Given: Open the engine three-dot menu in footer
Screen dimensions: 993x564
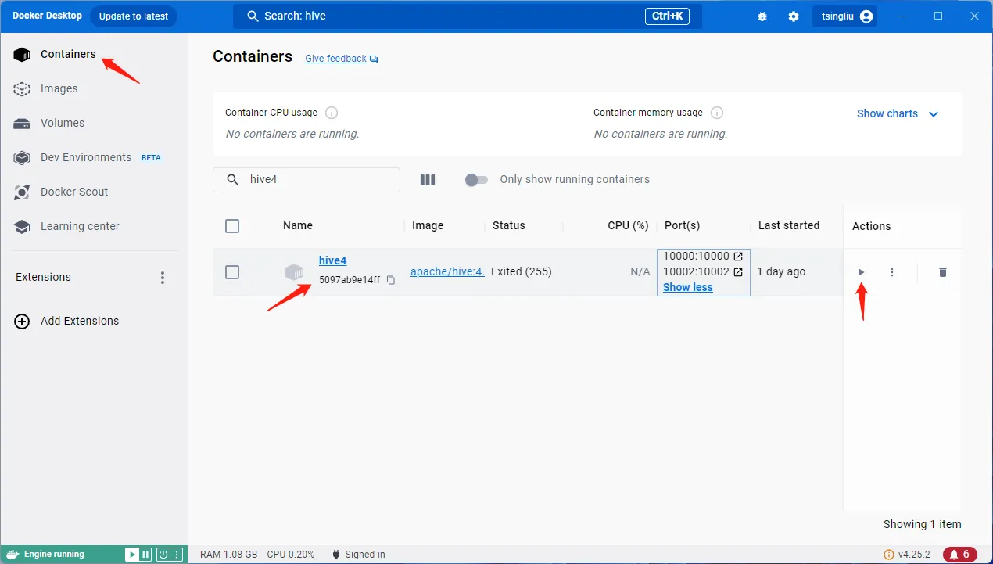Looking at the screenshot, I should click(177, 555).
